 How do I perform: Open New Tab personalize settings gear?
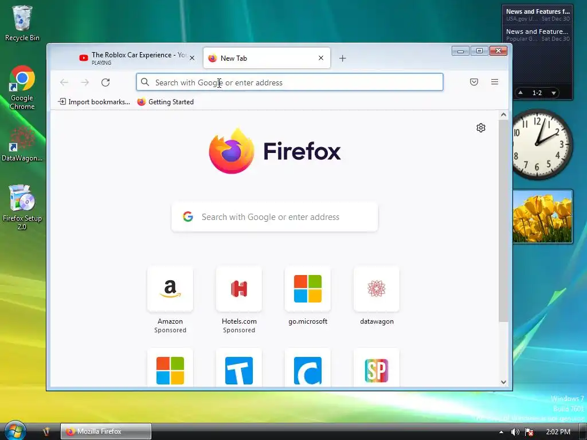tap(481, 128)
